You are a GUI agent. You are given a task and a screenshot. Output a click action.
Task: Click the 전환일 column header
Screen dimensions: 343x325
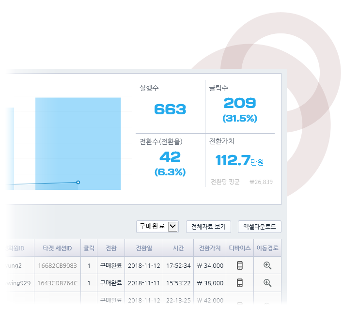pyautogui.click(x=143, y=248)
